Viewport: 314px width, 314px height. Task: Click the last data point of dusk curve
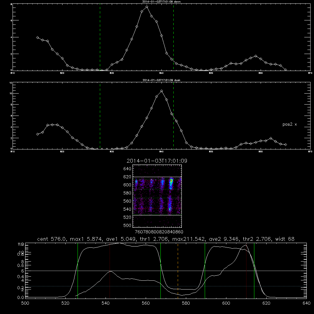(285, 144)
